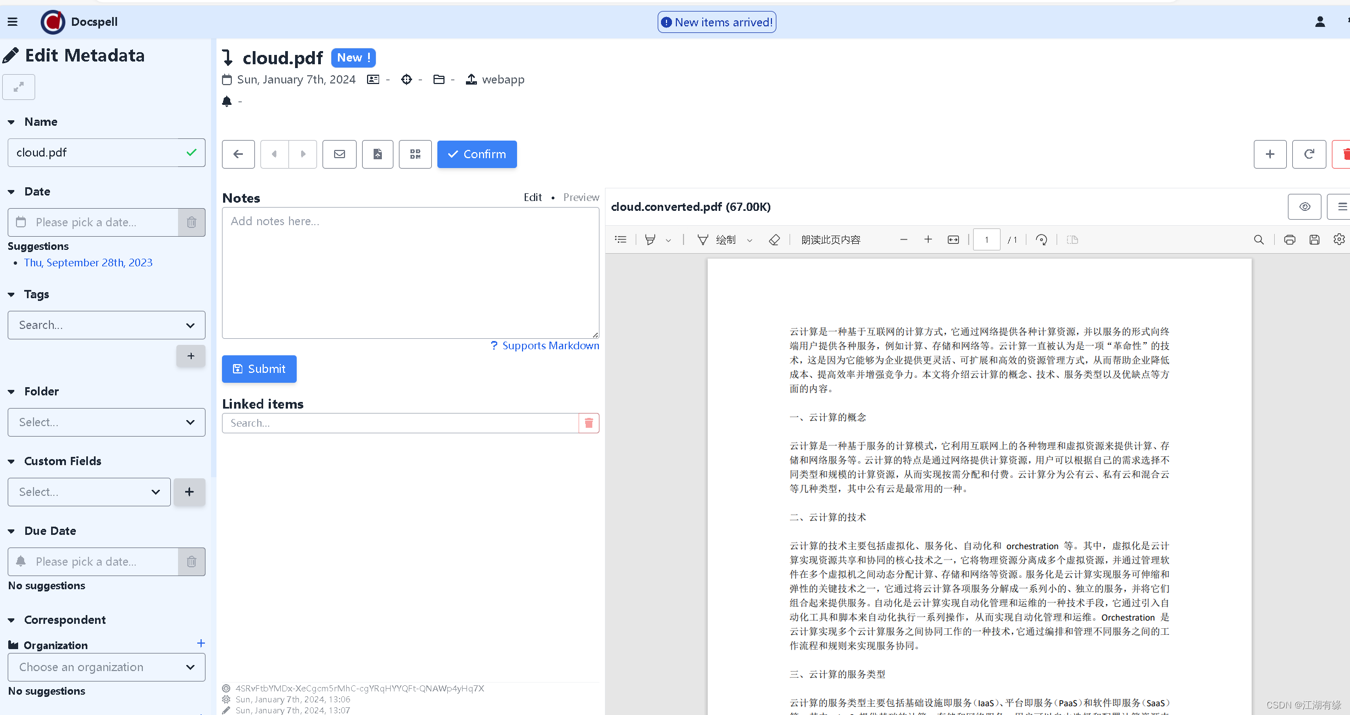
Task: Select the 绘制 draw tool
Action: click(x=716, y=240)
